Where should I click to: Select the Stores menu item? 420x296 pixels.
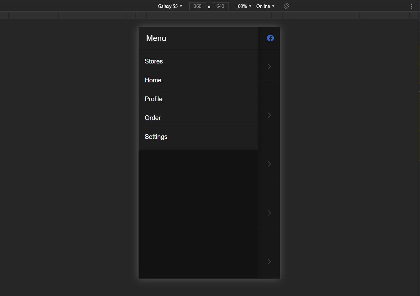pos(153,61)
